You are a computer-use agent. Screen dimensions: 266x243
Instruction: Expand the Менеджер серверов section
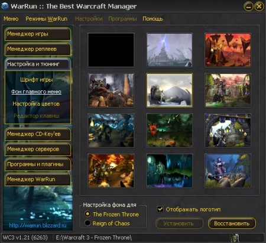pyautogui.click(x=37, y=149)
